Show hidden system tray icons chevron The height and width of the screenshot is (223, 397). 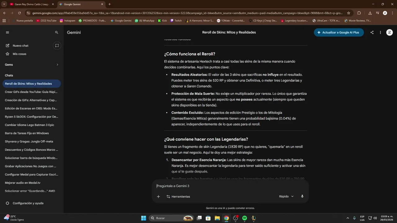point(347,218)
